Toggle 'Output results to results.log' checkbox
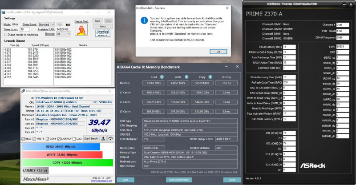The image size is (356, 185). click(x=5, y=35)
